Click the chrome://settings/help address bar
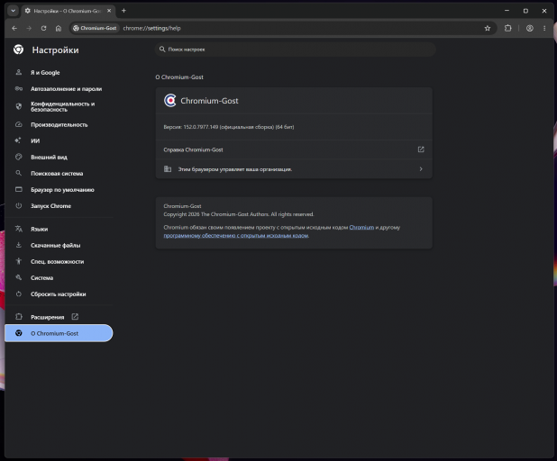557x461 pixels. 300,29
